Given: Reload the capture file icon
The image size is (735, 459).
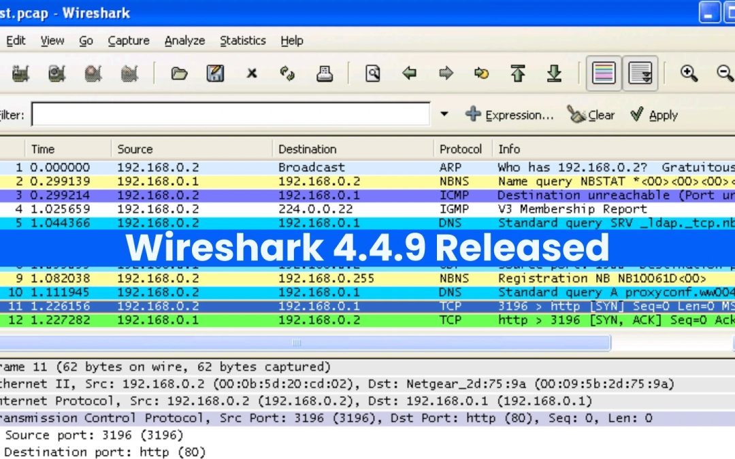Looking at the screenshot, I should [287, 73].
